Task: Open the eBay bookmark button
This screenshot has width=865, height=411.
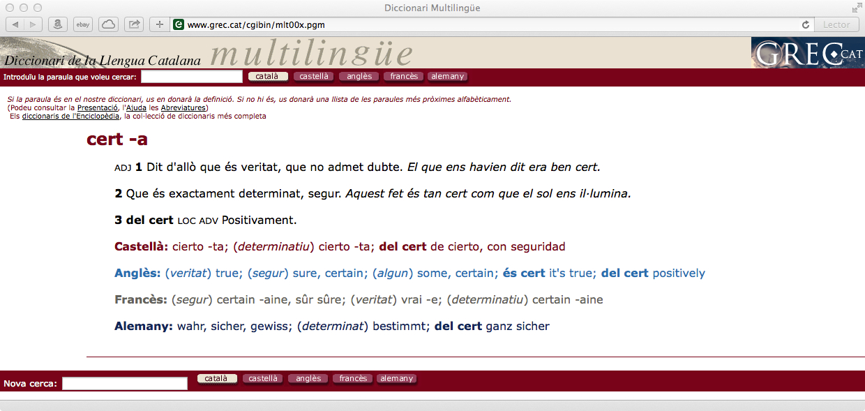Action: pos(83,24)
